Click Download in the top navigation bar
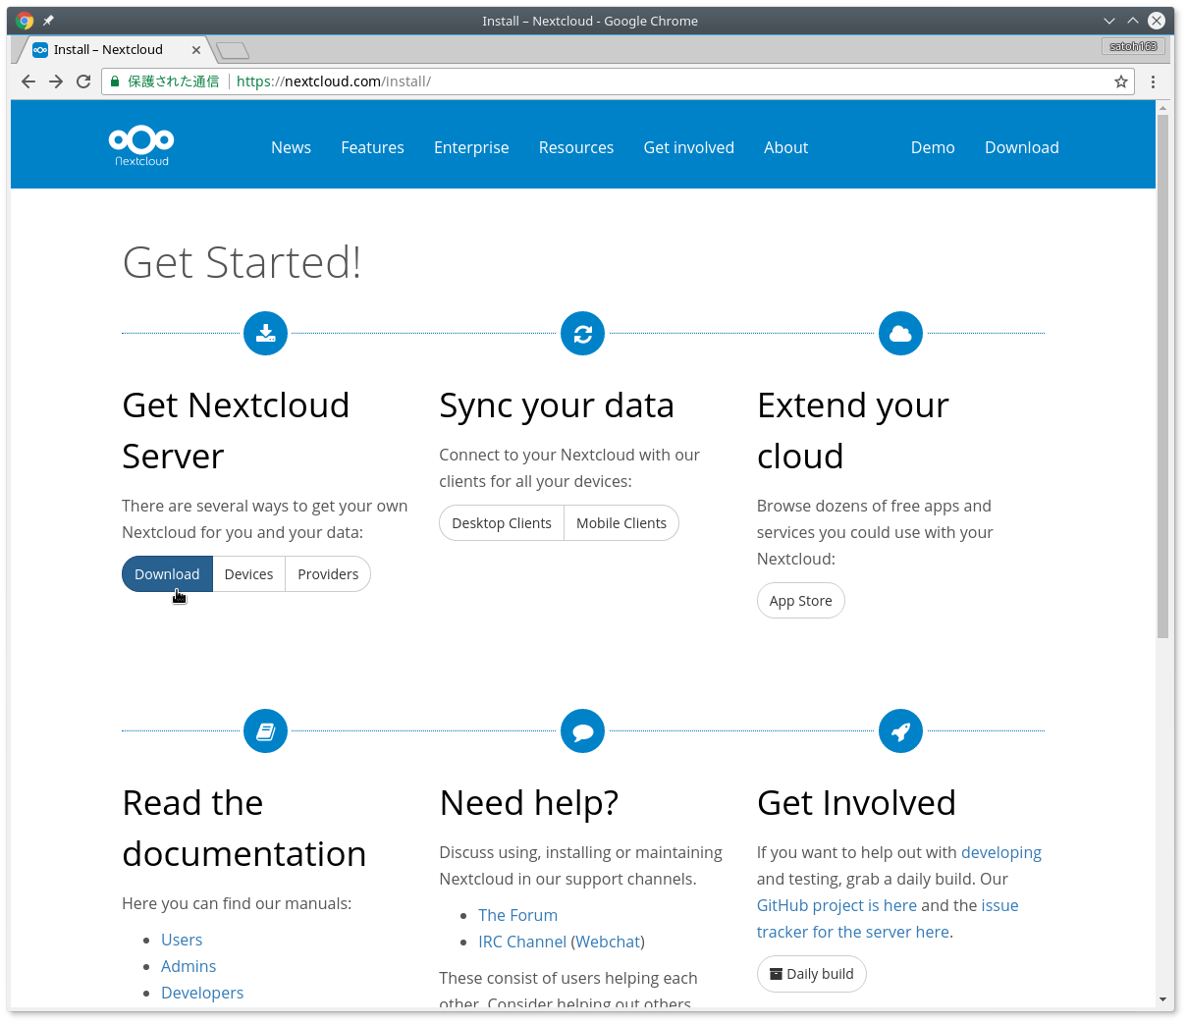The image size is (1187, 1024). pos(1022,147)
